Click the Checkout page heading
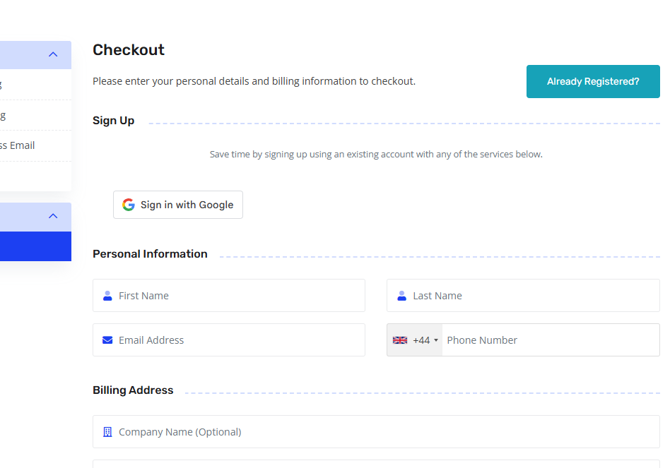Screen dimensions: 670x468 pyautogui.click(x=129, y=50)
